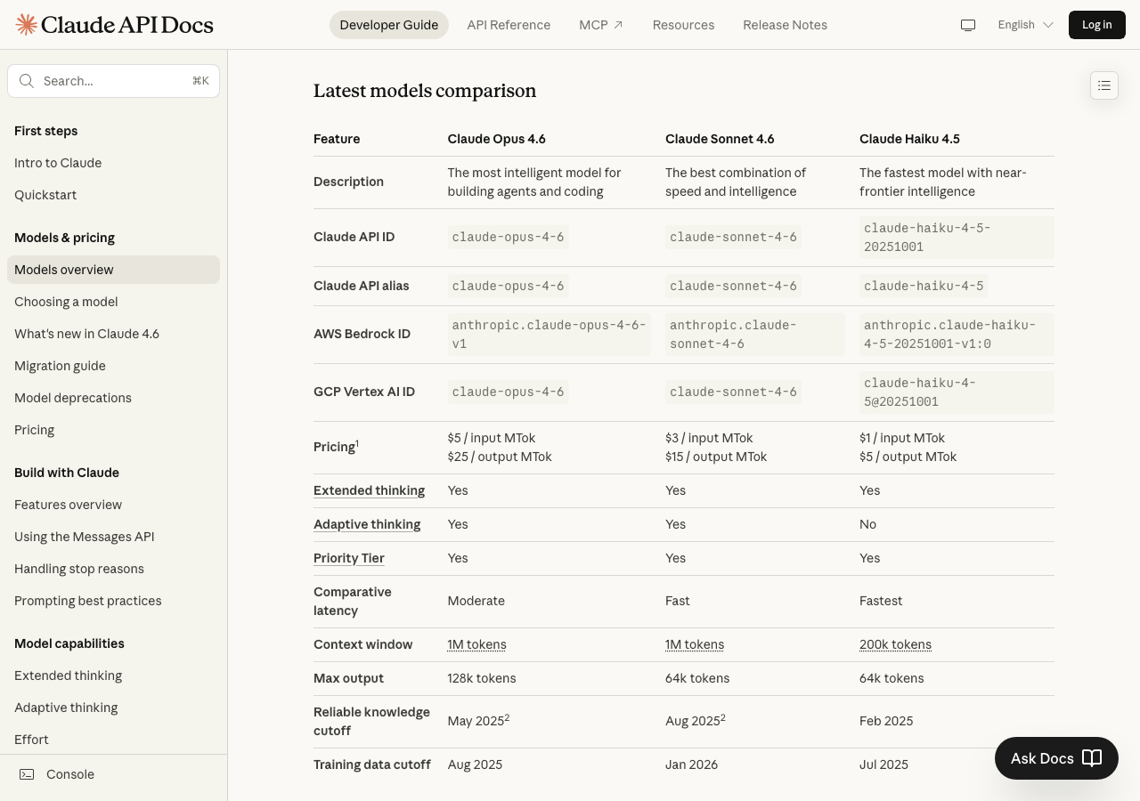Select the Resources menu item
Screen dimensions: 1140x801
pos(683,25)
